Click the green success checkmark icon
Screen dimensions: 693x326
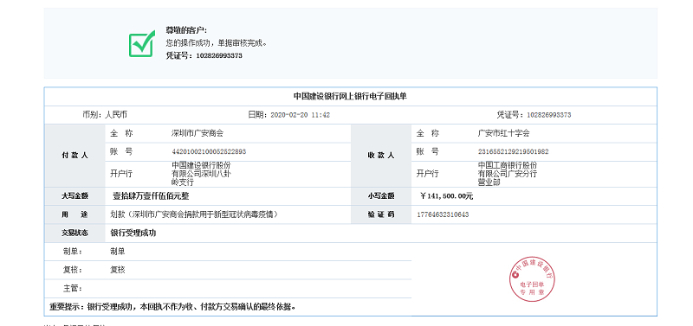point(142,43)
